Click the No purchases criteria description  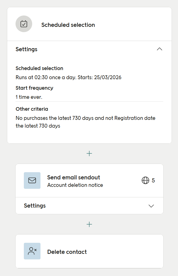coord(85,122)
